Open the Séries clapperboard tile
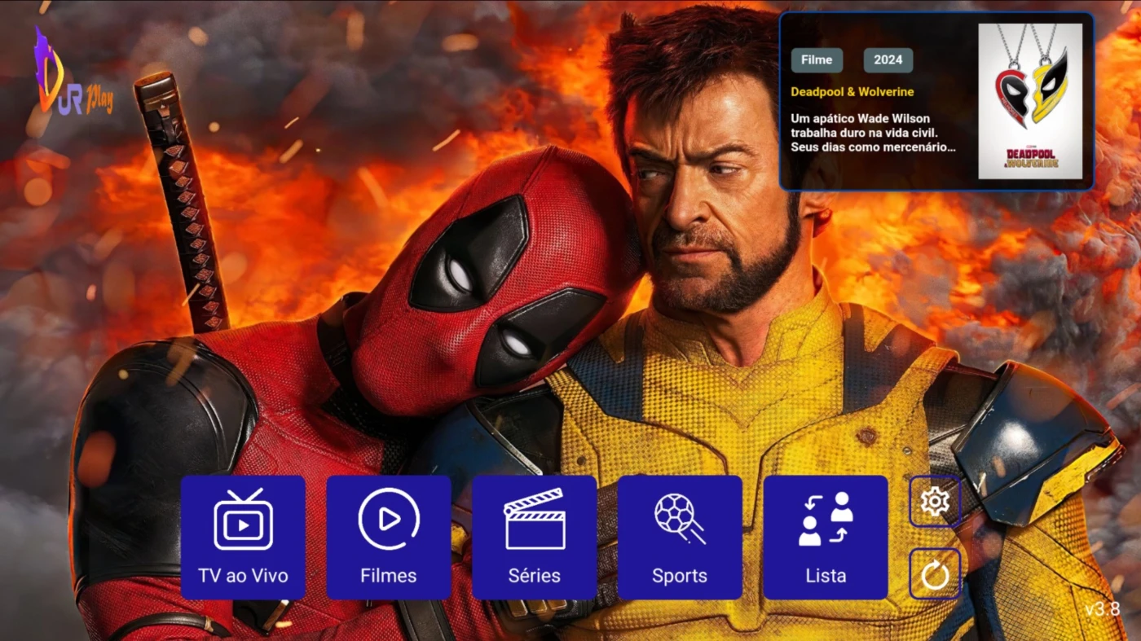 coord(535,538)
